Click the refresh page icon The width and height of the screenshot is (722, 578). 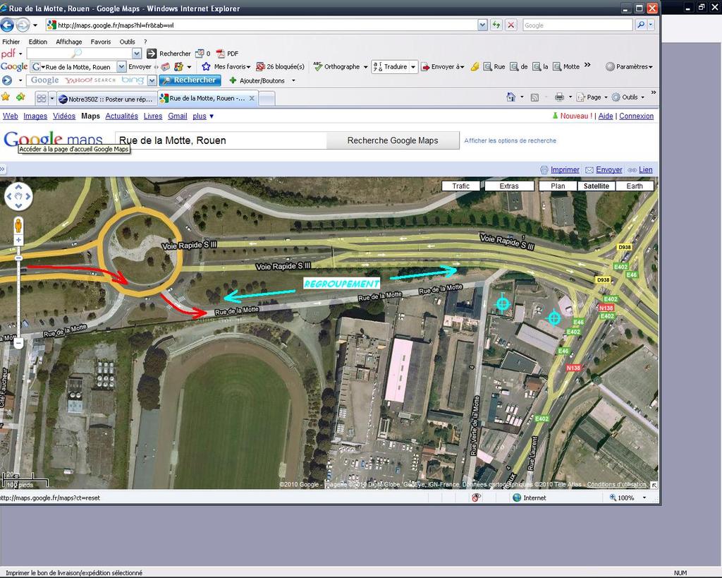click(x=496, y=25)
